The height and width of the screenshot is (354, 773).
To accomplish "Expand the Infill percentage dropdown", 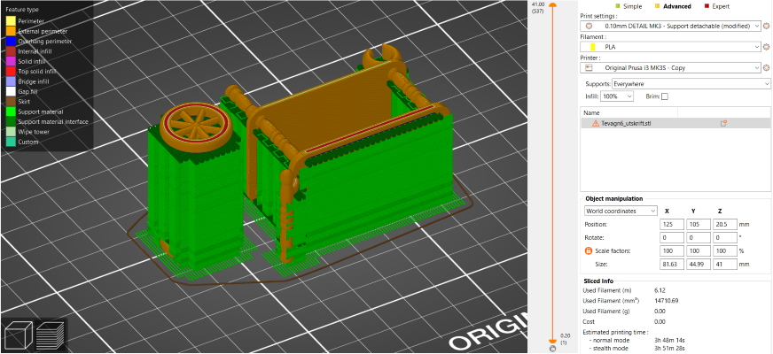I will [617, 96].
